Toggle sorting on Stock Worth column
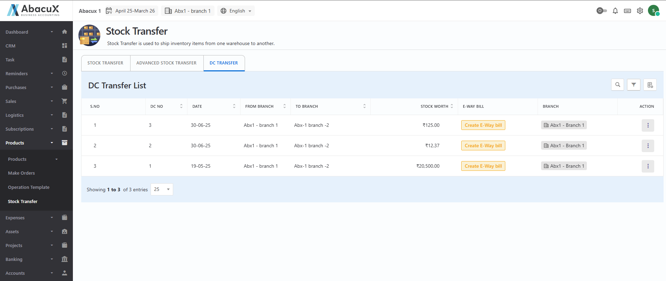Screen dimensions: 666x281 pyautogui.click(x=452, y=106)
